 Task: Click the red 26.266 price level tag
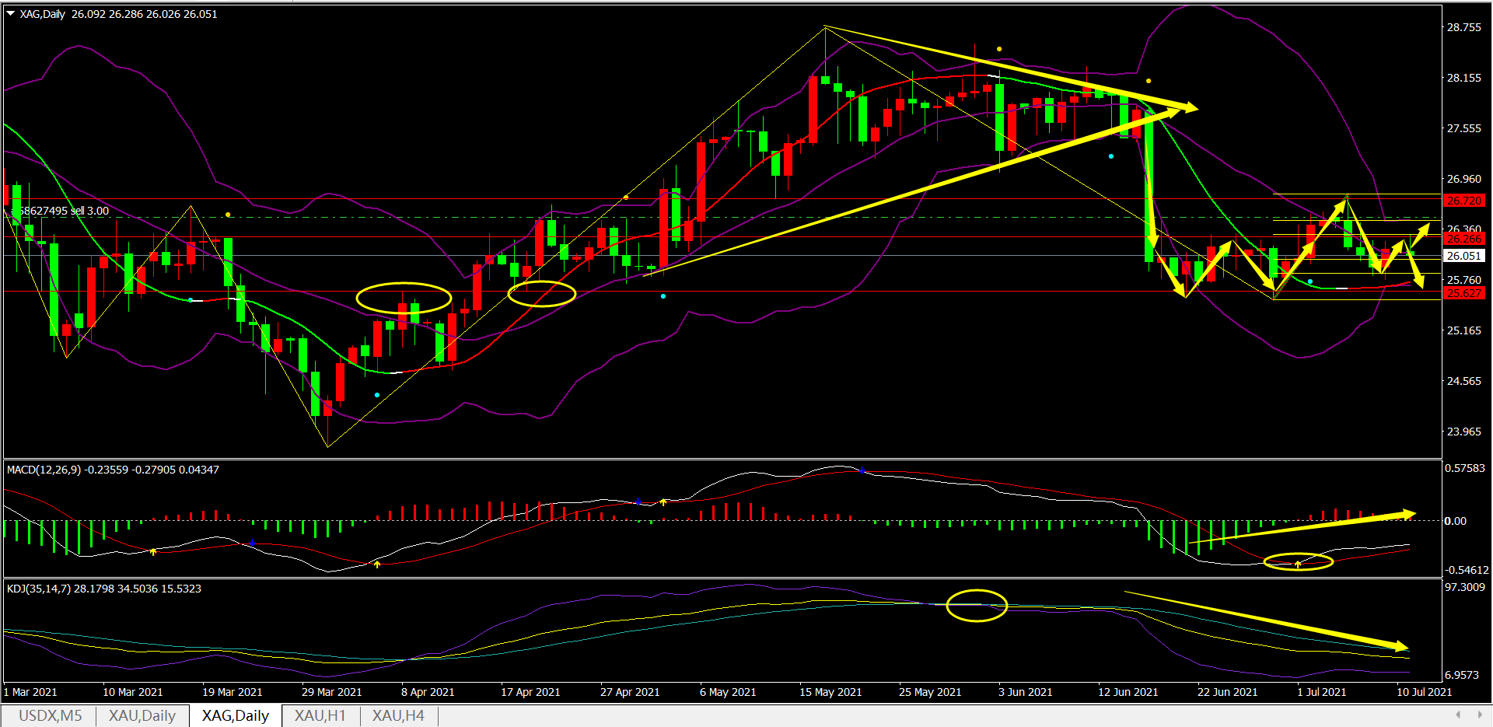coord(1463,239)
